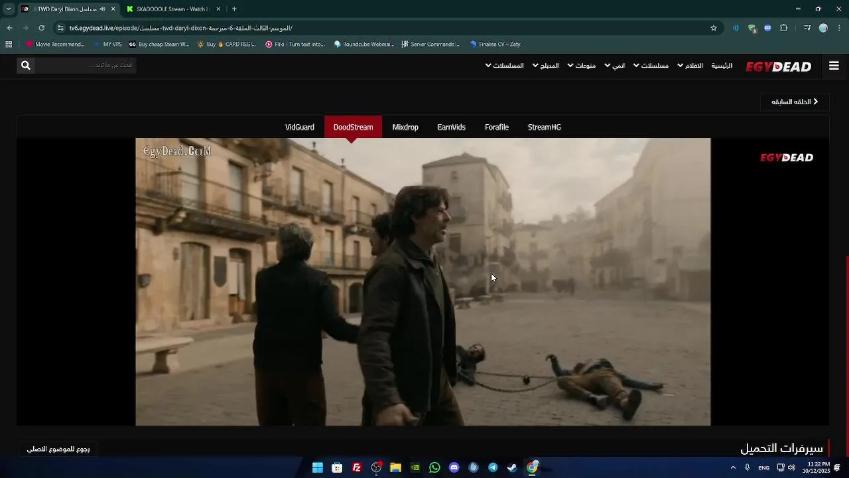Close the SKADOOOLE Stream tab

pyautogui.click(x=218, y=9)
